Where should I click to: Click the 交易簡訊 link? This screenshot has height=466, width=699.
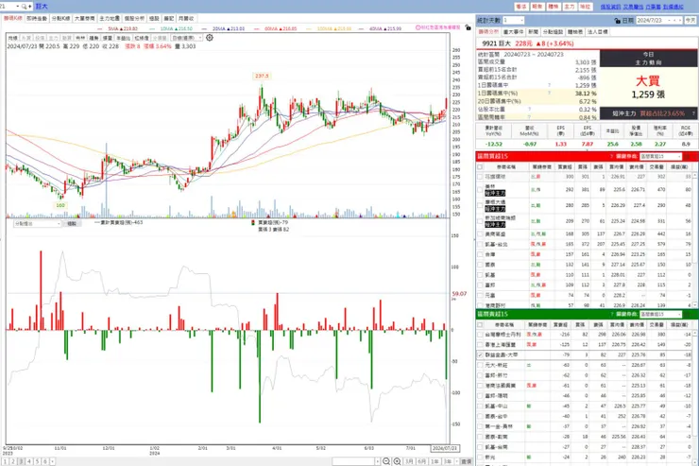[633, 7]
